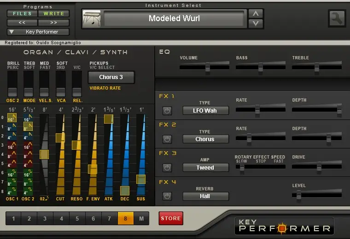Screen dimensions: 350x239
Task: Click the Rotary Effect Speed slider
Action: [261, 166]
